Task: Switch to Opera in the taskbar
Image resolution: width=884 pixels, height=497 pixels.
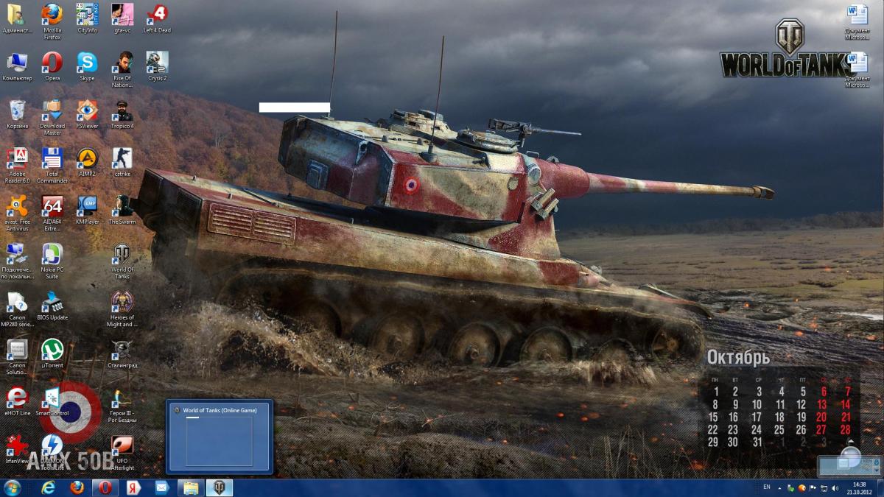Action: click(x=105, y=487)
